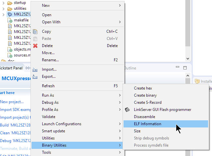Click the Debug 'MKL25Z12 link

[x=15, y=141]
